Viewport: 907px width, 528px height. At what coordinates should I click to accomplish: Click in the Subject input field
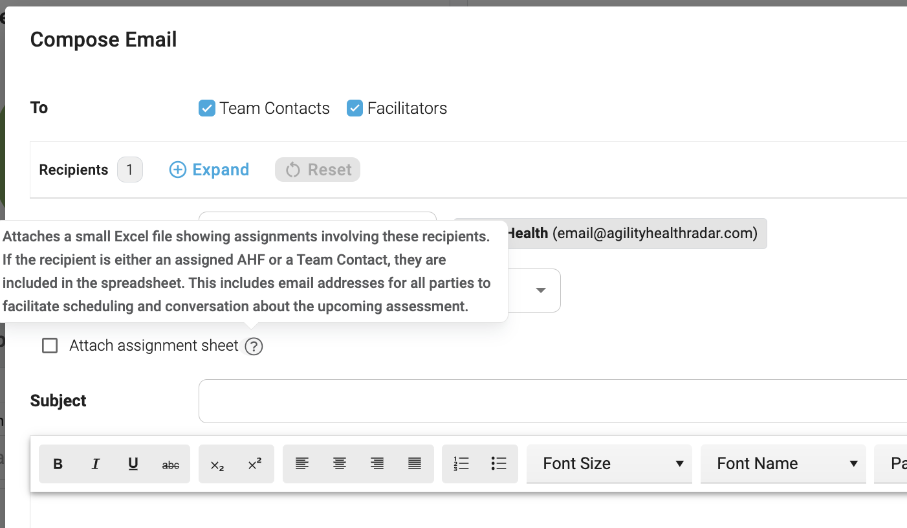point(552,401)
